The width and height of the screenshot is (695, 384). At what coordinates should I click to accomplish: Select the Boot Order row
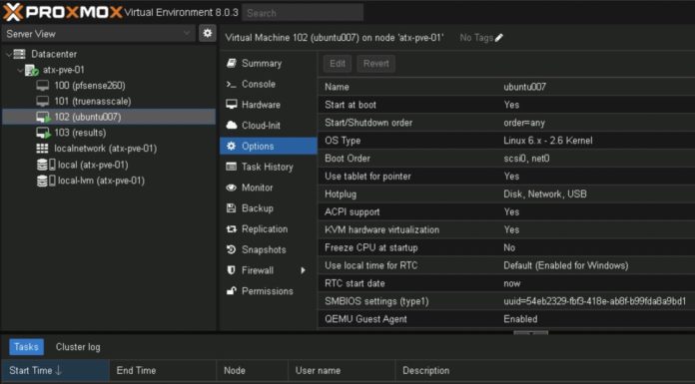[506, 159]
